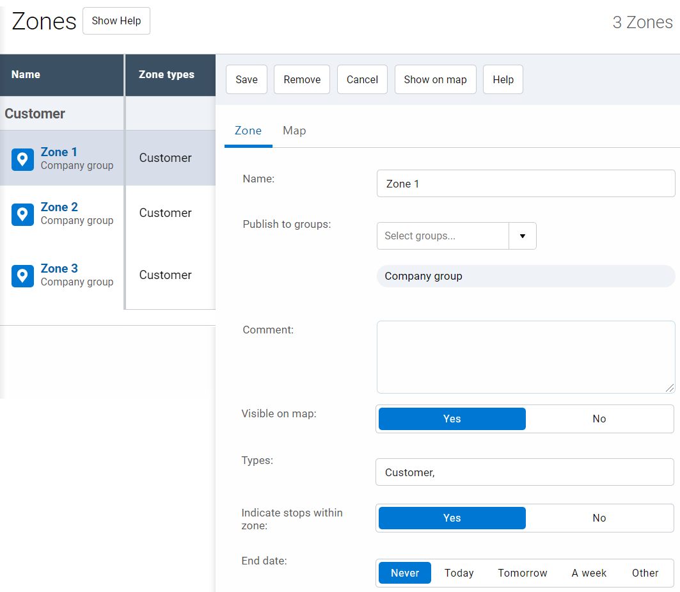Click Customer zone type in Zone 3 row
Image resolution: width=680 pixels, height=592 pixels.
165,275
